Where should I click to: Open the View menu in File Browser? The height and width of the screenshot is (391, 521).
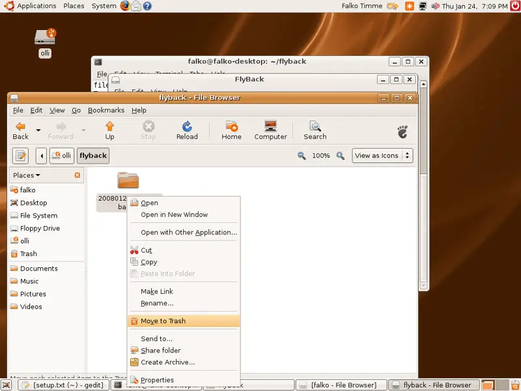(x=57, y=110)
